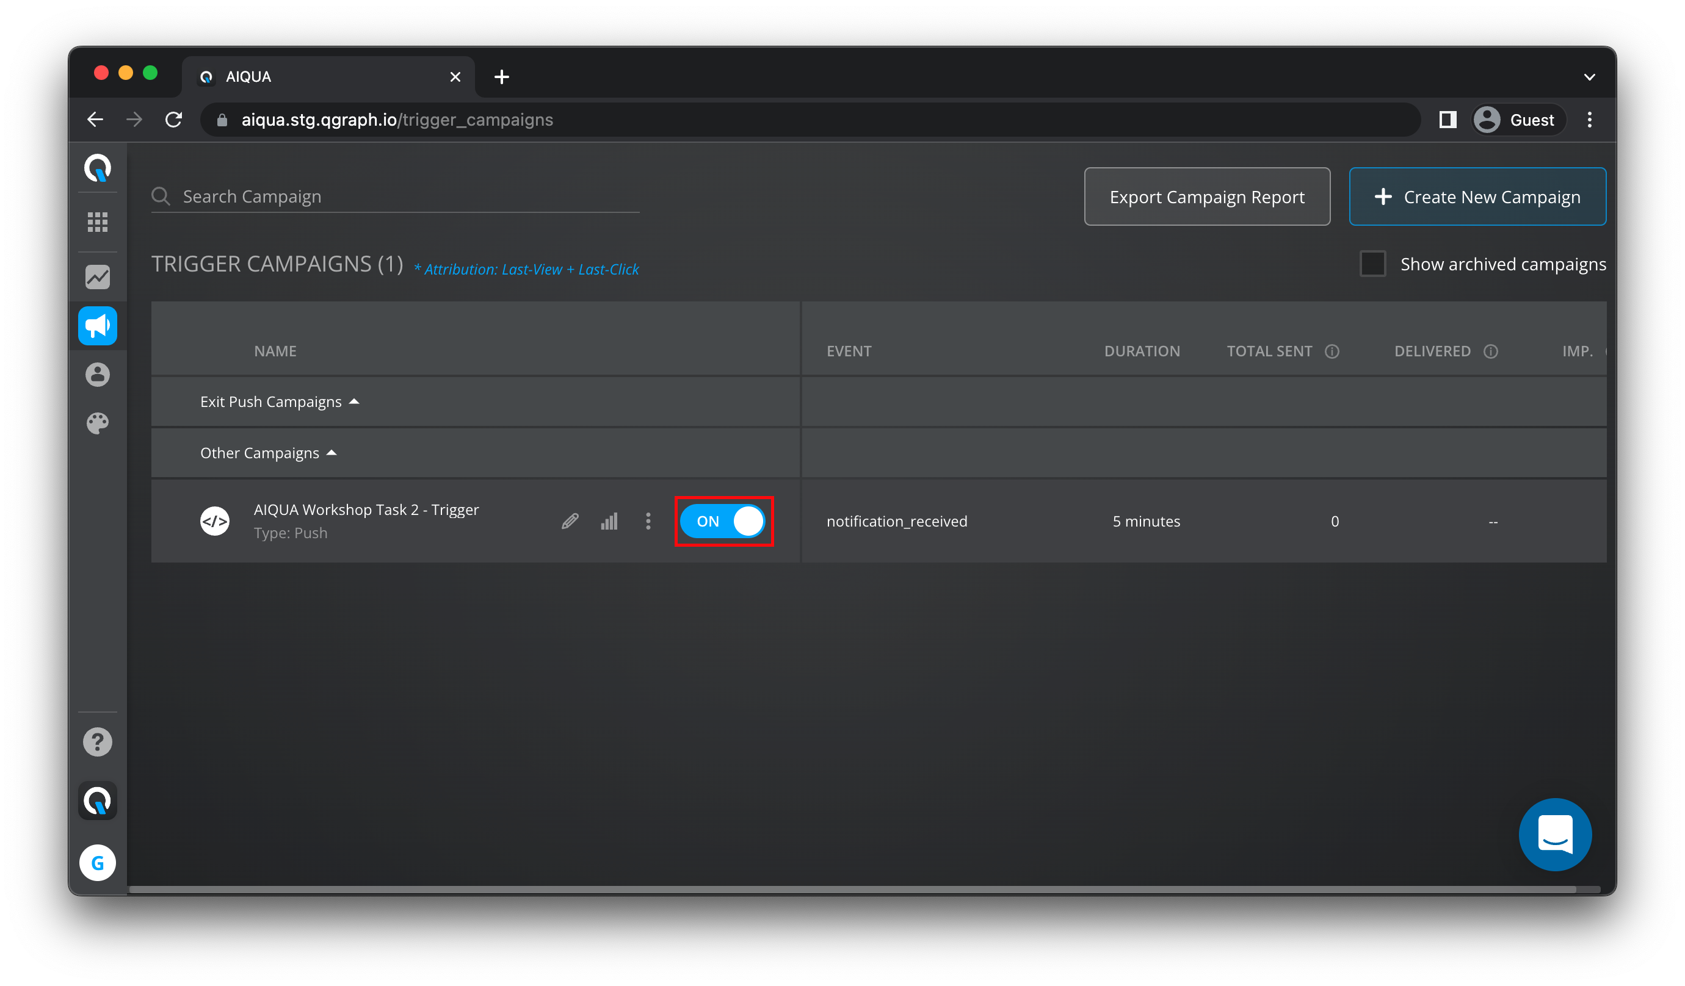This screenshot has width=1685, height=986.
Task: Open the megaphone campaigns menu item
Action: tap(98, 326)
